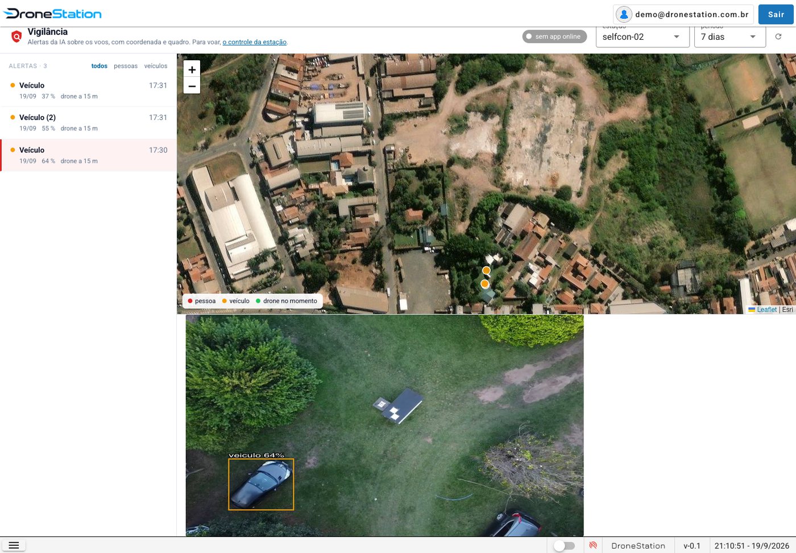
Task: Open the hamburger menu in bottom bar
Action: pyautogui.click(x=14, y=546)
